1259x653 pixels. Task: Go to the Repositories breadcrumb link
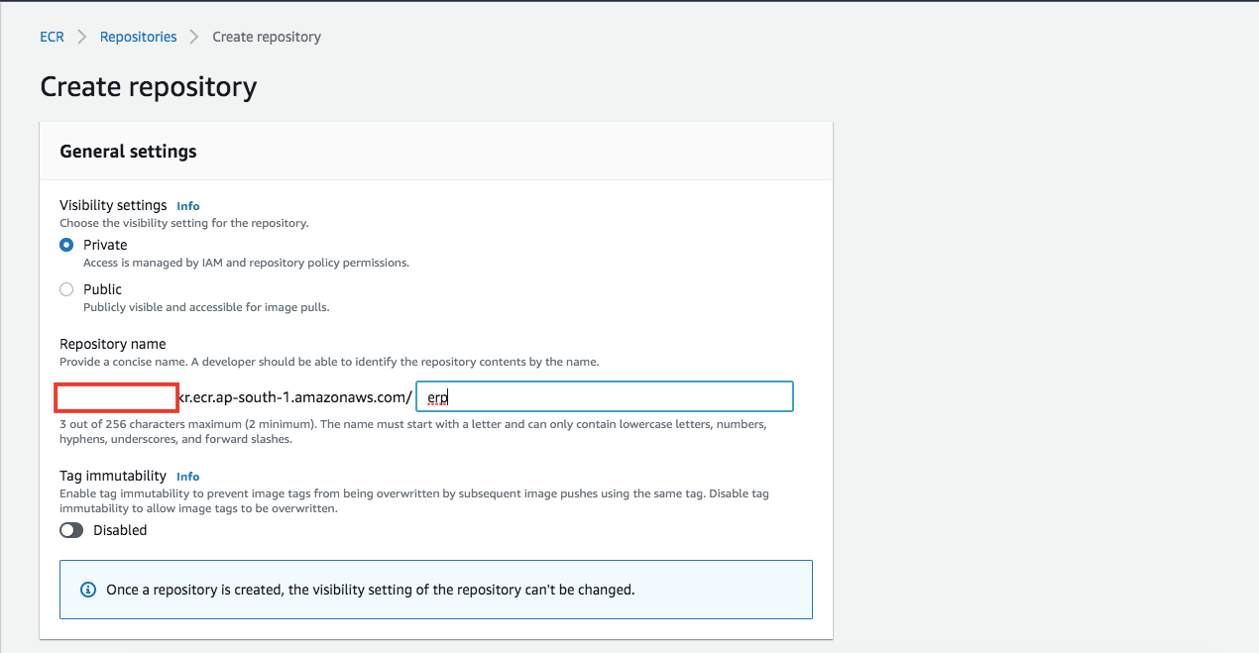coord(138,37)
